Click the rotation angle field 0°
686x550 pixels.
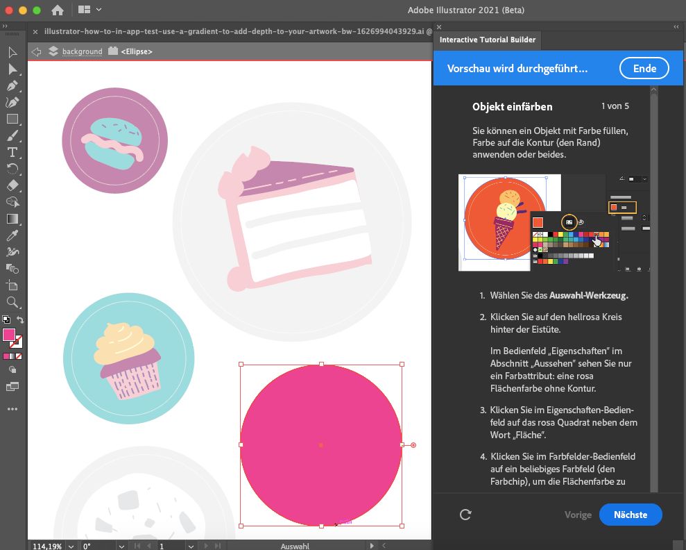tap(99, 546)
